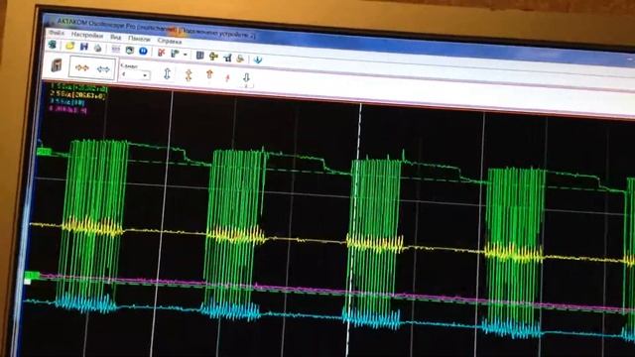The width and height of the screenshot is (635, 357).
Task: Open the Настройки menu
Action: (87, 36)
